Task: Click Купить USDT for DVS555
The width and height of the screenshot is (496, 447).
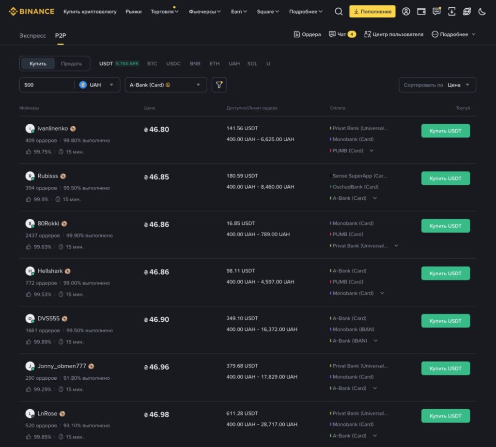Action: [446, 321]
